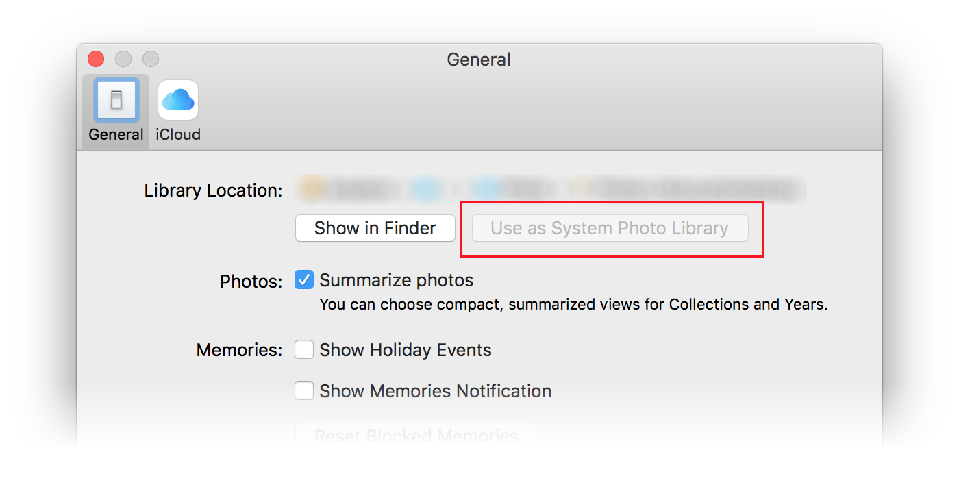Close the preferences window with red button

click(x=96, y=59)
